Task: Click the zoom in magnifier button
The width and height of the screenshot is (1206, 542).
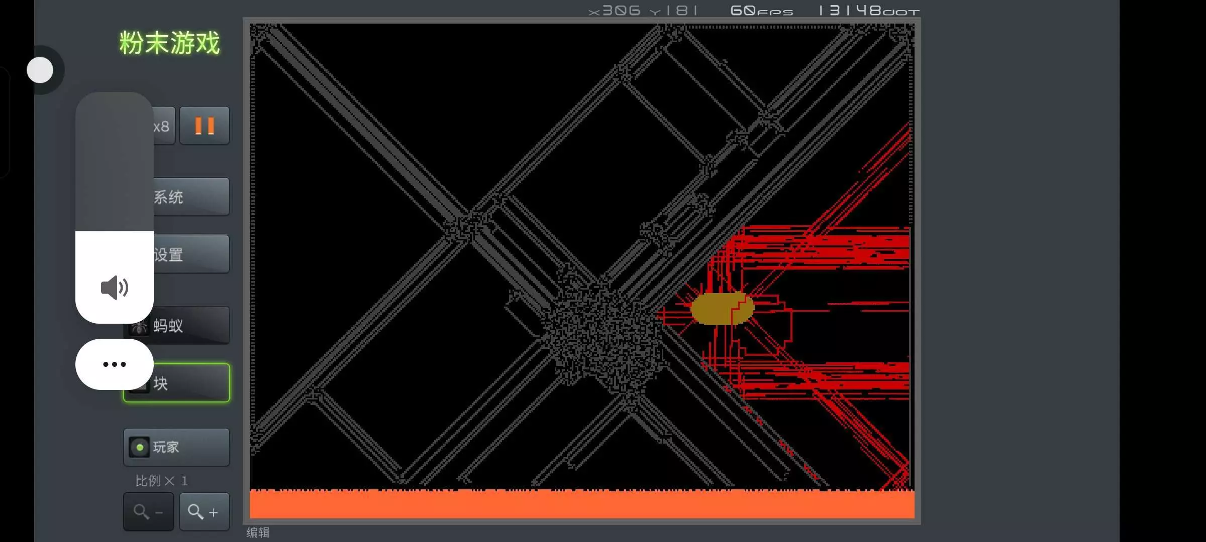Action: [204, 512]
